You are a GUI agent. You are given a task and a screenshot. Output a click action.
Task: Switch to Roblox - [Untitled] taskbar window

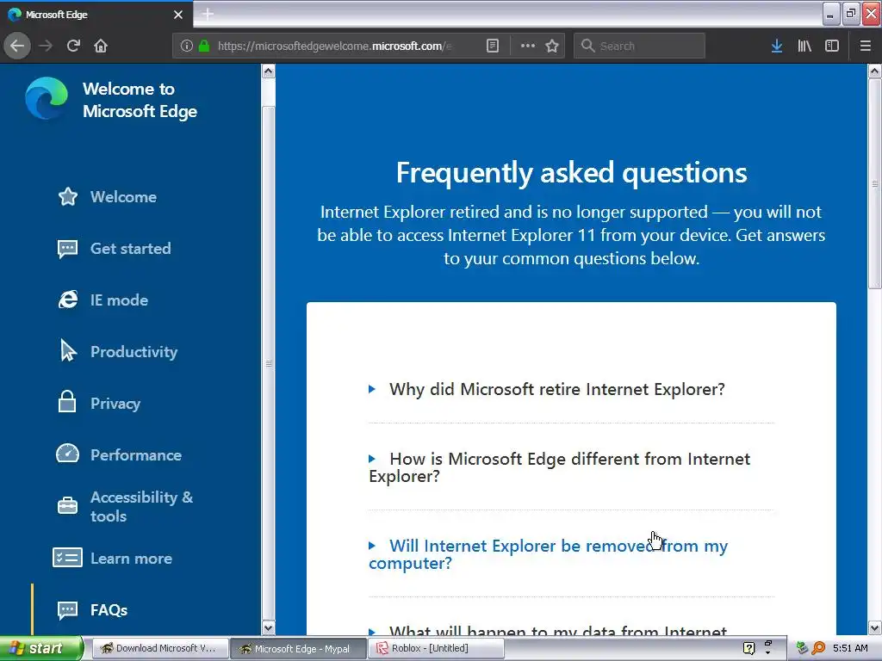pos(435,648)
